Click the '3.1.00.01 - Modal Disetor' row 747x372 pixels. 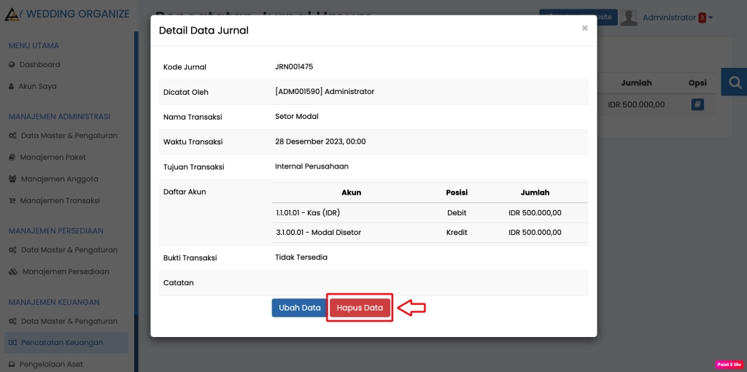pyautogui.click(x=430, y=233)
